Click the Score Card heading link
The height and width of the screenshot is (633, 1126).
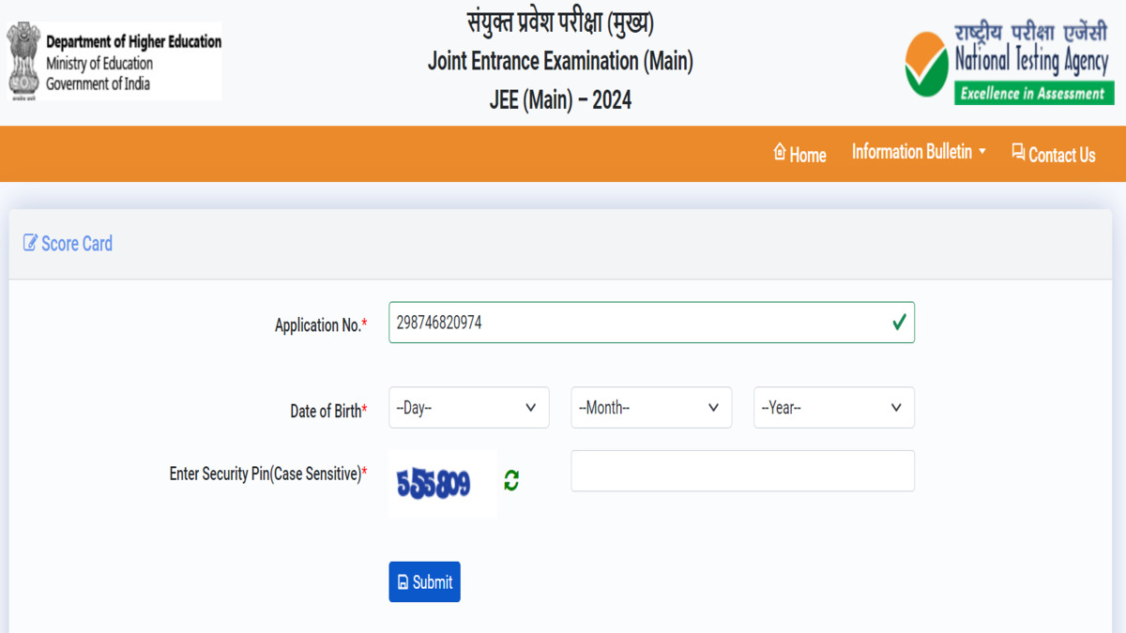click(x=77, y=243)
